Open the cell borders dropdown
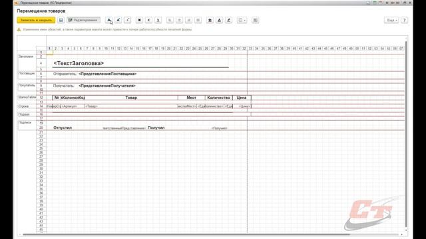Screen dimensions: 426x239 (x=242, y=20)
